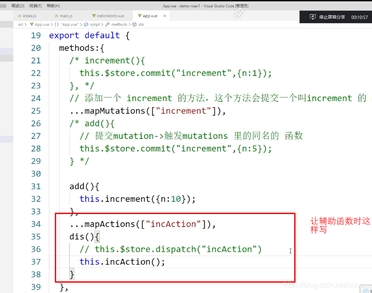Click the cube icon beside dis breadcrumb
This screenshot has height=293, width=372.
point(134,25)
